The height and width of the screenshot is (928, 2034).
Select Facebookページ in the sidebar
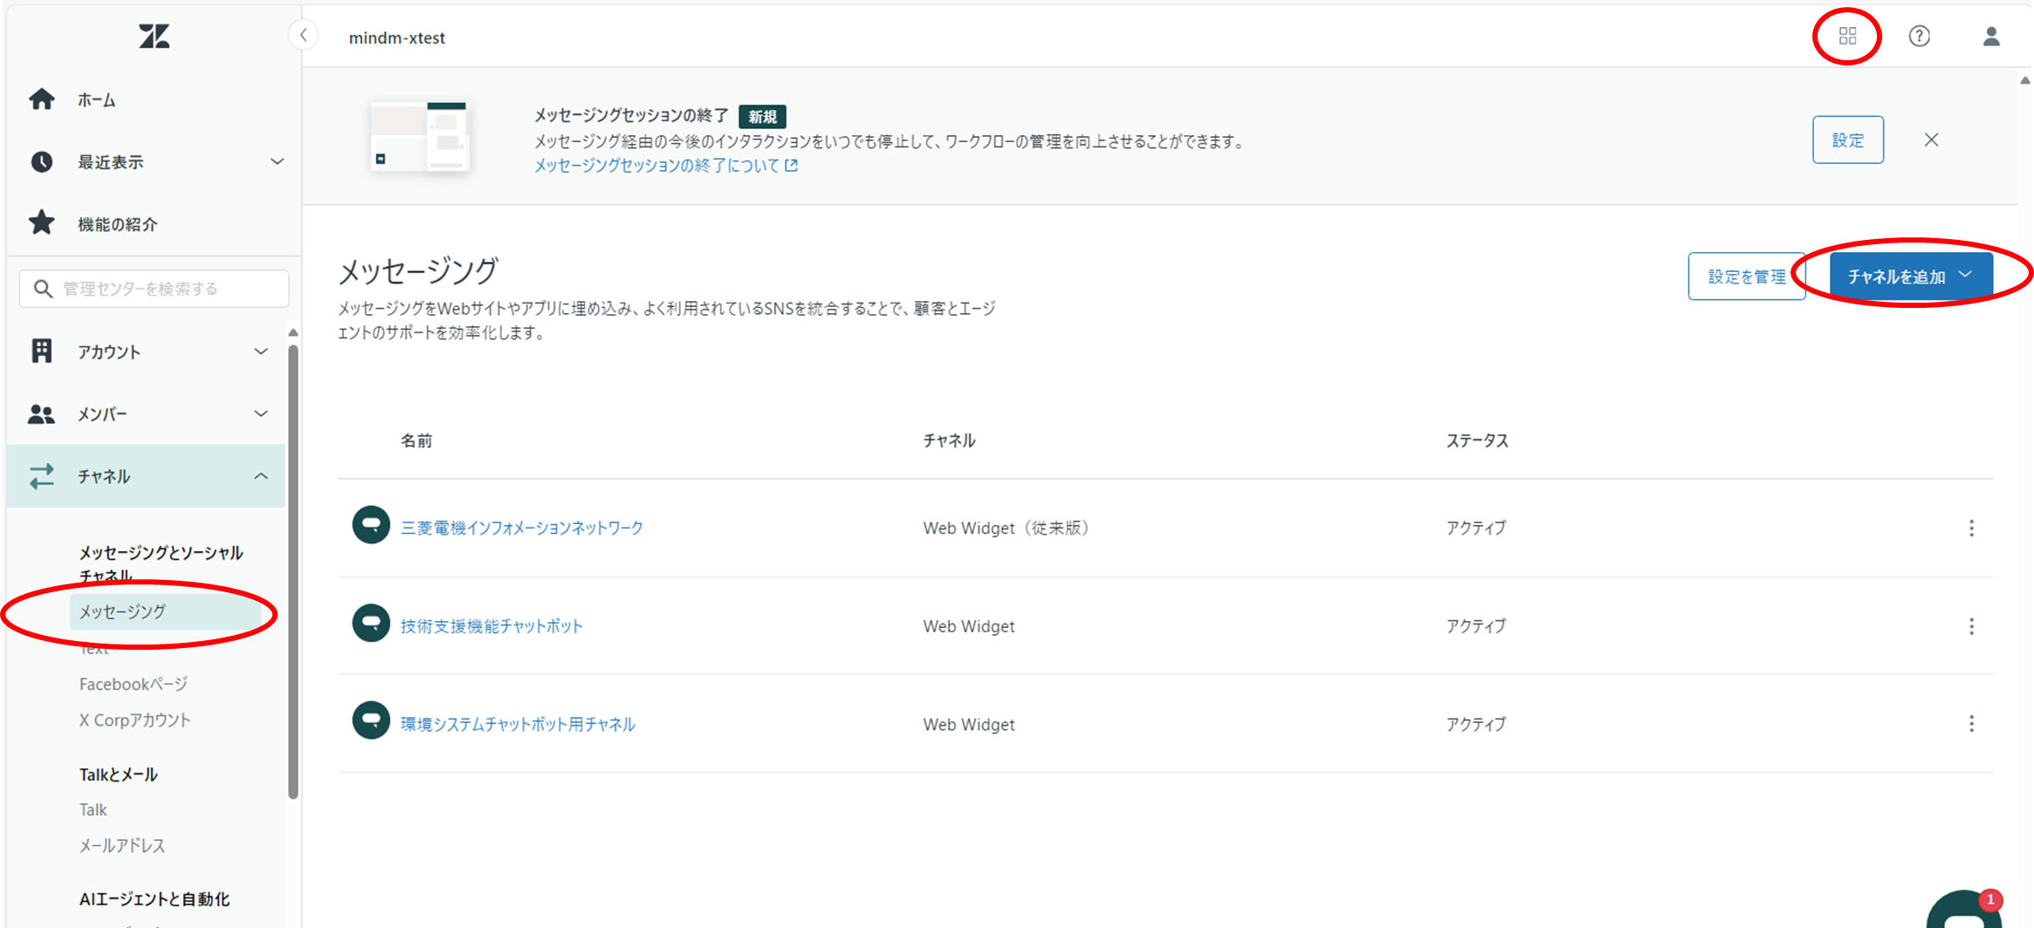click(134, 685)
